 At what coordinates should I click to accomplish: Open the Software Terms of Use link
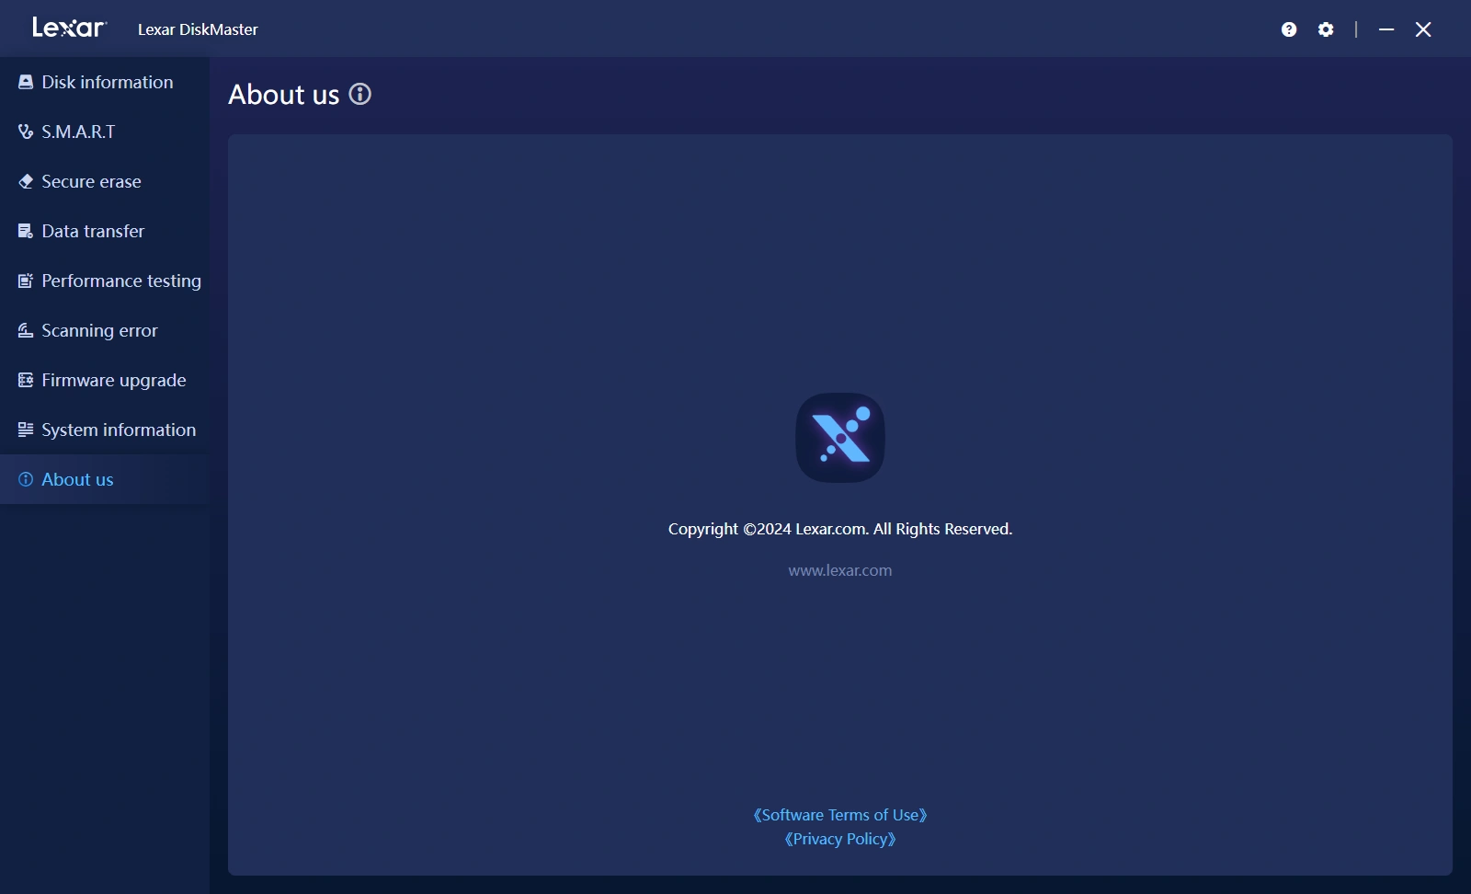pos(840,815)
